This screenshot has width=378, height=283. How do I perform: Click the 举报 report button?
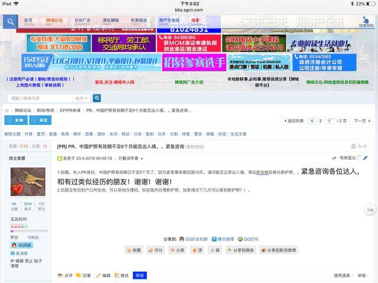click(x=139, y=275)
